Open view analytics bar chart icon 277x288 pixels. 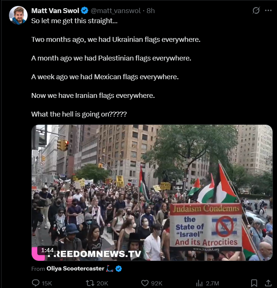199,283
